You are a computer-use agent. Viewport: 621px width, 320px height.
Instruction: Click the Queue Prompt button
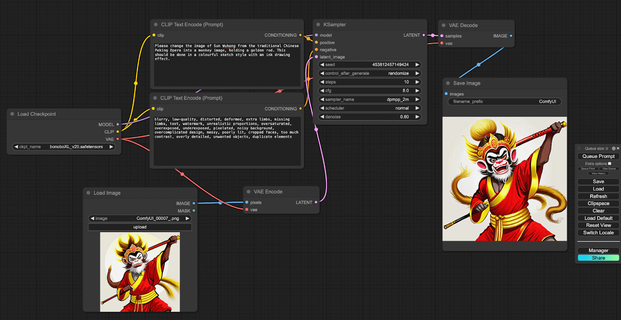point(598,156)
